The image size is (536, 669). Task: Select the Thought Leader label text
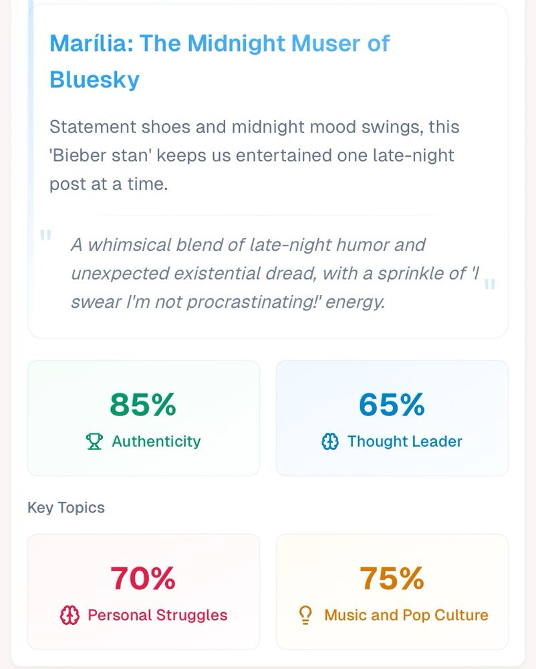point(404,442)
